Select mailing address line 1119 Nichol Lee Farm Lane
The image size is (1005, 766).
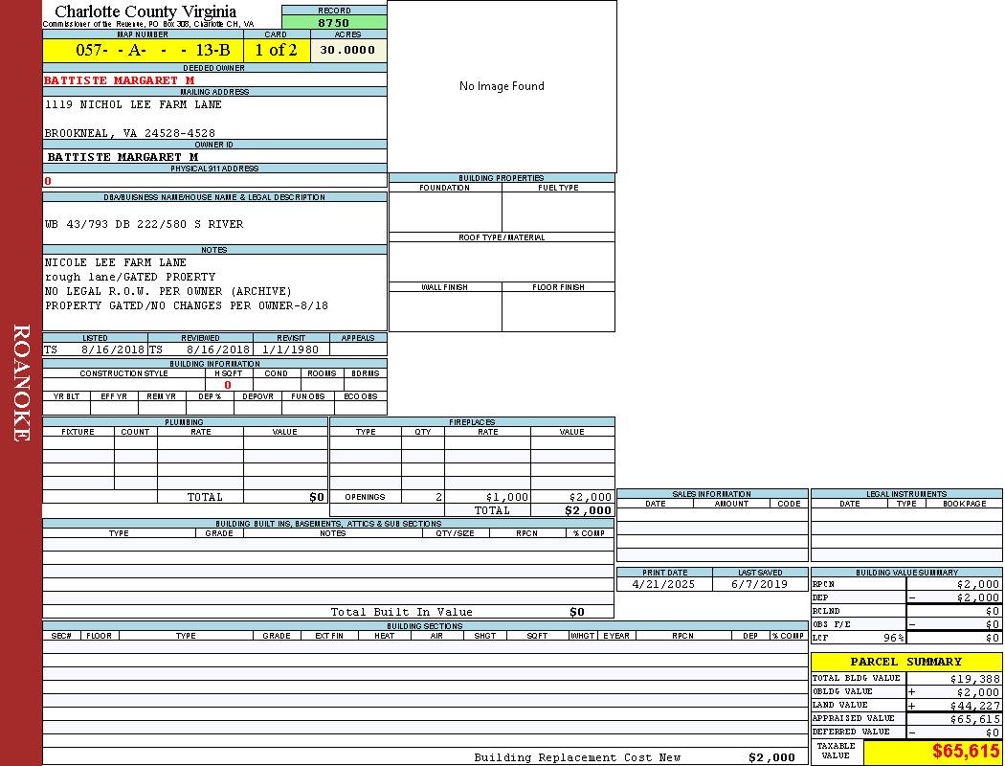(133, 104)
